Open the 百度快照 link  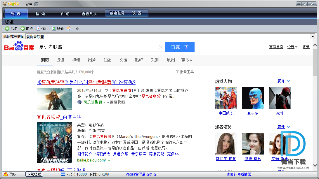click(x=117, y=102)
